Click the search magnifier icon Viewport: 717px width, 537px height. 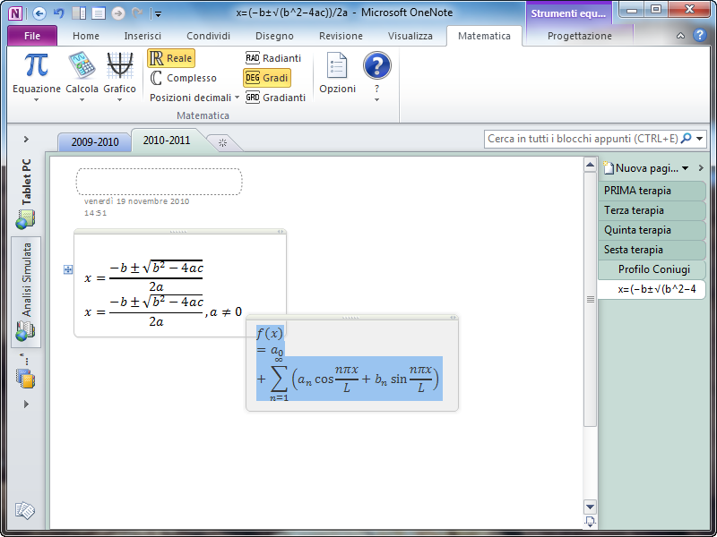tap(686, 139)
